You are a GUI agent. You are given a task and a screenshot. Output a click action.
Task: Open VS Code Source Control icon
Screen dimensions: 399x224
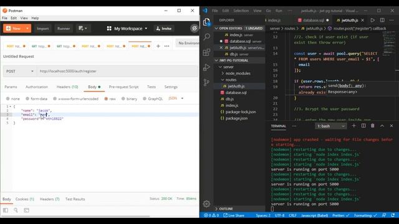pyautogui.click(x=206, y=82)
